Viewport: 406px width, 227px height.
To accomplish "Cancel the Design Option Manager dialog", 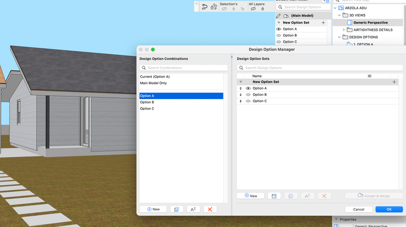I will 358,210.
